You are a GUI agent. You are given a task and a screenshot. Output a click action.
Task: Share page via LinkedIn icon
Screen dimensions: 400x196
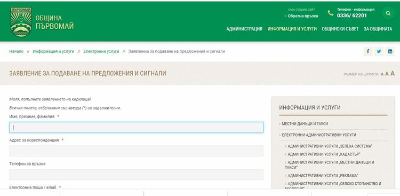point(390,51)
